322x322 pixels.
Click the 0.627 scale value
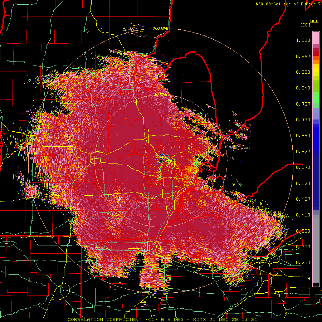[x=303, y=152]
